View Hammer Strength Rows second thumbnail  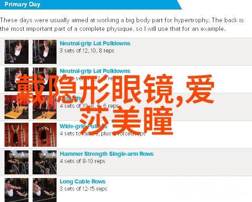[x=44, y=163]
